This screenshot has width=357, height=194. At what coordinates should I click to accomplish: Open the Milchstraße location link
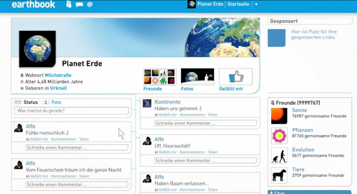[58, 75]
